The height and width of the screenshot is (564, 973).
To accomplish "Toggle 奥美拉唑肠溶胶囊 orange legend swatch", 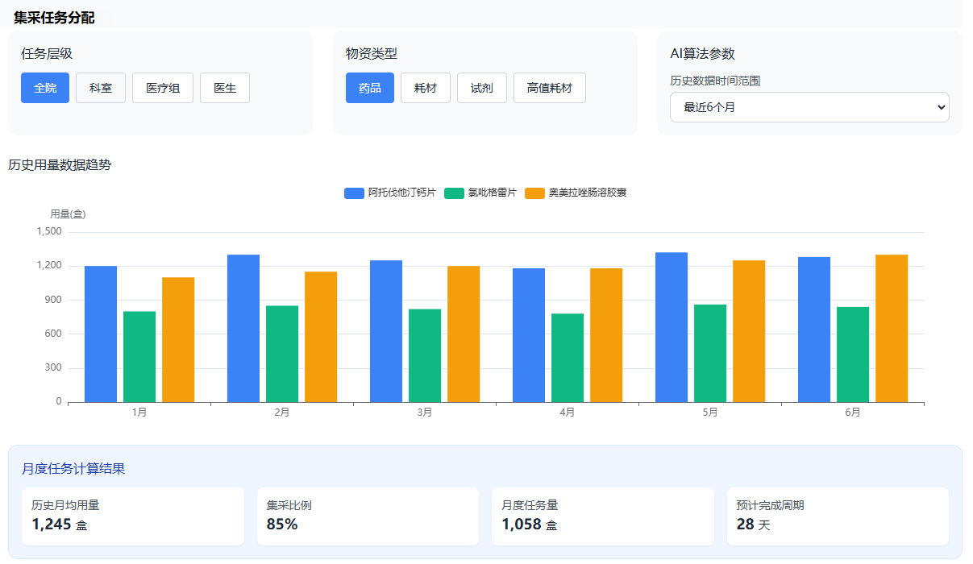I will tap(535, 193).
